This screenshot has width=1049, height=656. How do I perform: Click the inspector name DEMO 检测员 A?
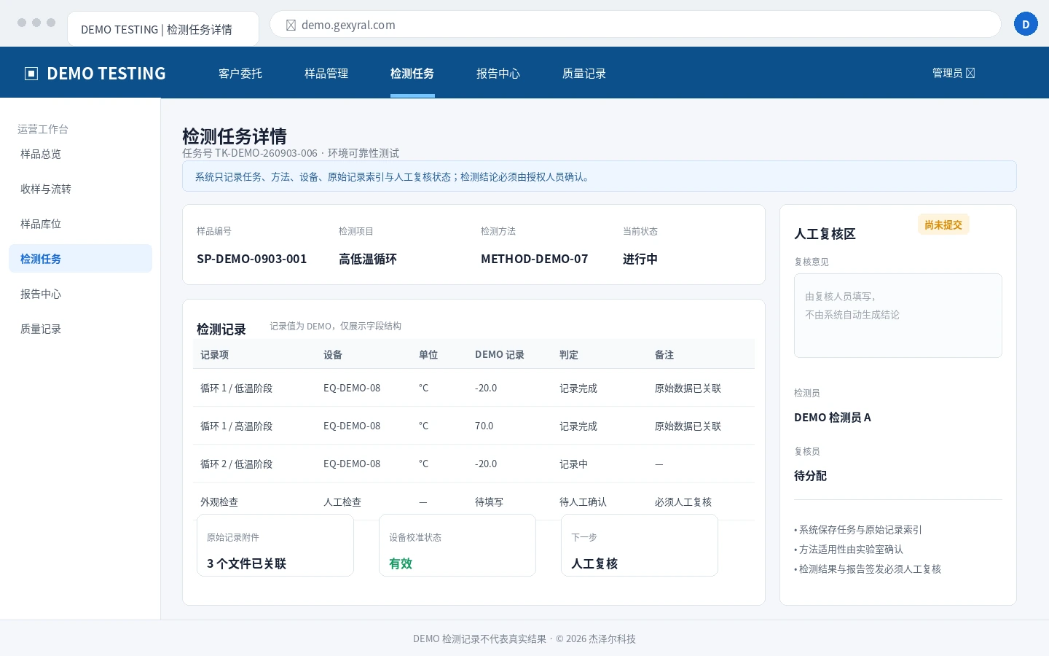pos(833,418)
